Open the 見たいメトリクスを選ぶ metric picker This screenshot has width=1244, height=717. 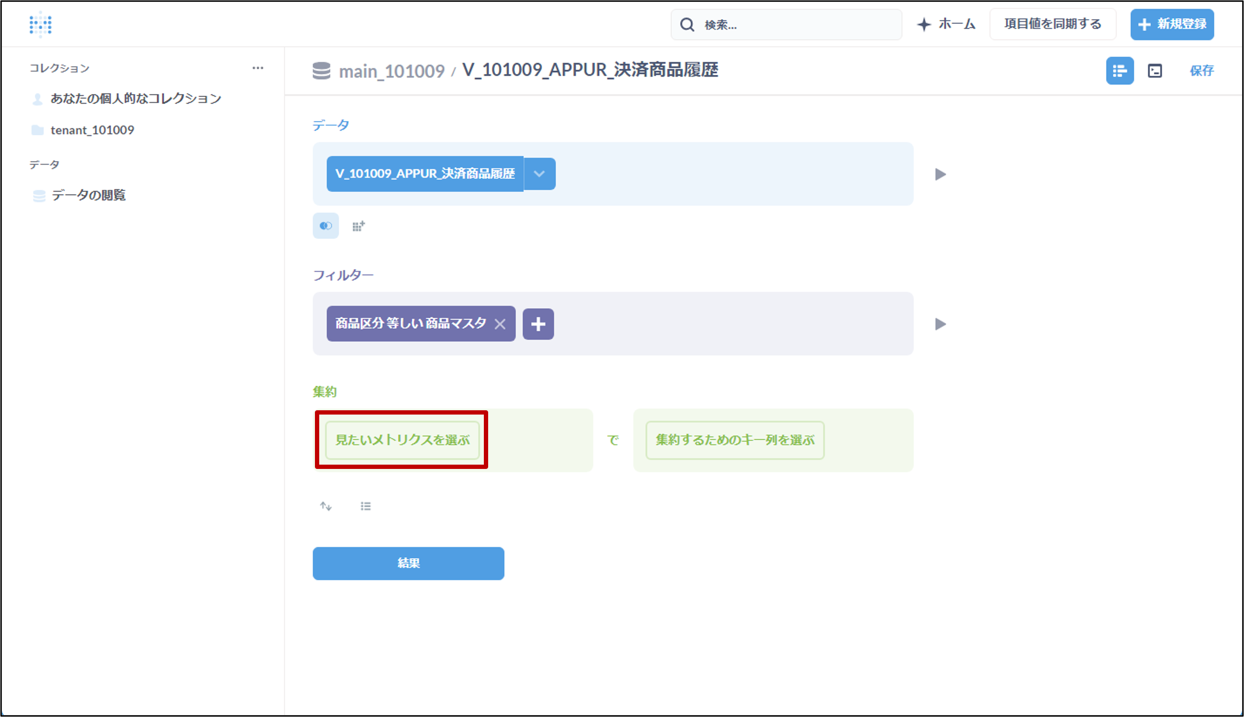(402, 440)
